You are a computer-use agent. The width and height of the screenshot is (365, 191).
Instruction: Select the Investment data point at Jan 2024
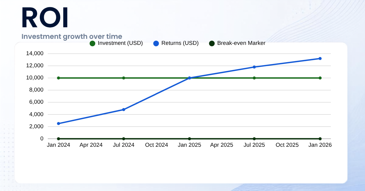click(x=58, y=78)
